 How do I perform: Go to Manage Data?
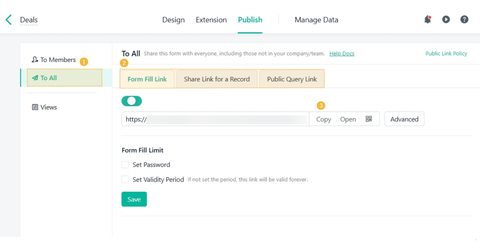[316, 20]
